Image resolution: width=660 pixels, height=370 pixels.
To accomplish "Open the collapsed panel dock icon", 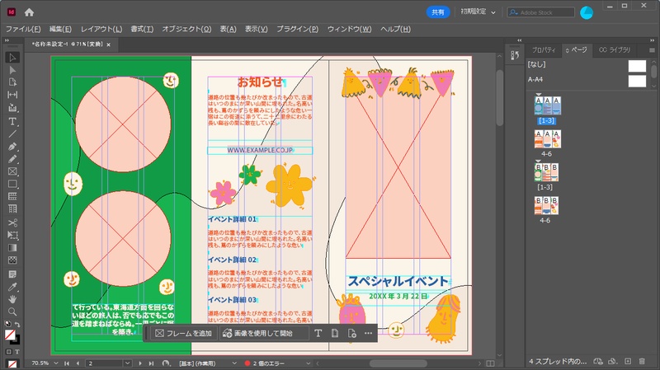I will (x=515, y=55).
